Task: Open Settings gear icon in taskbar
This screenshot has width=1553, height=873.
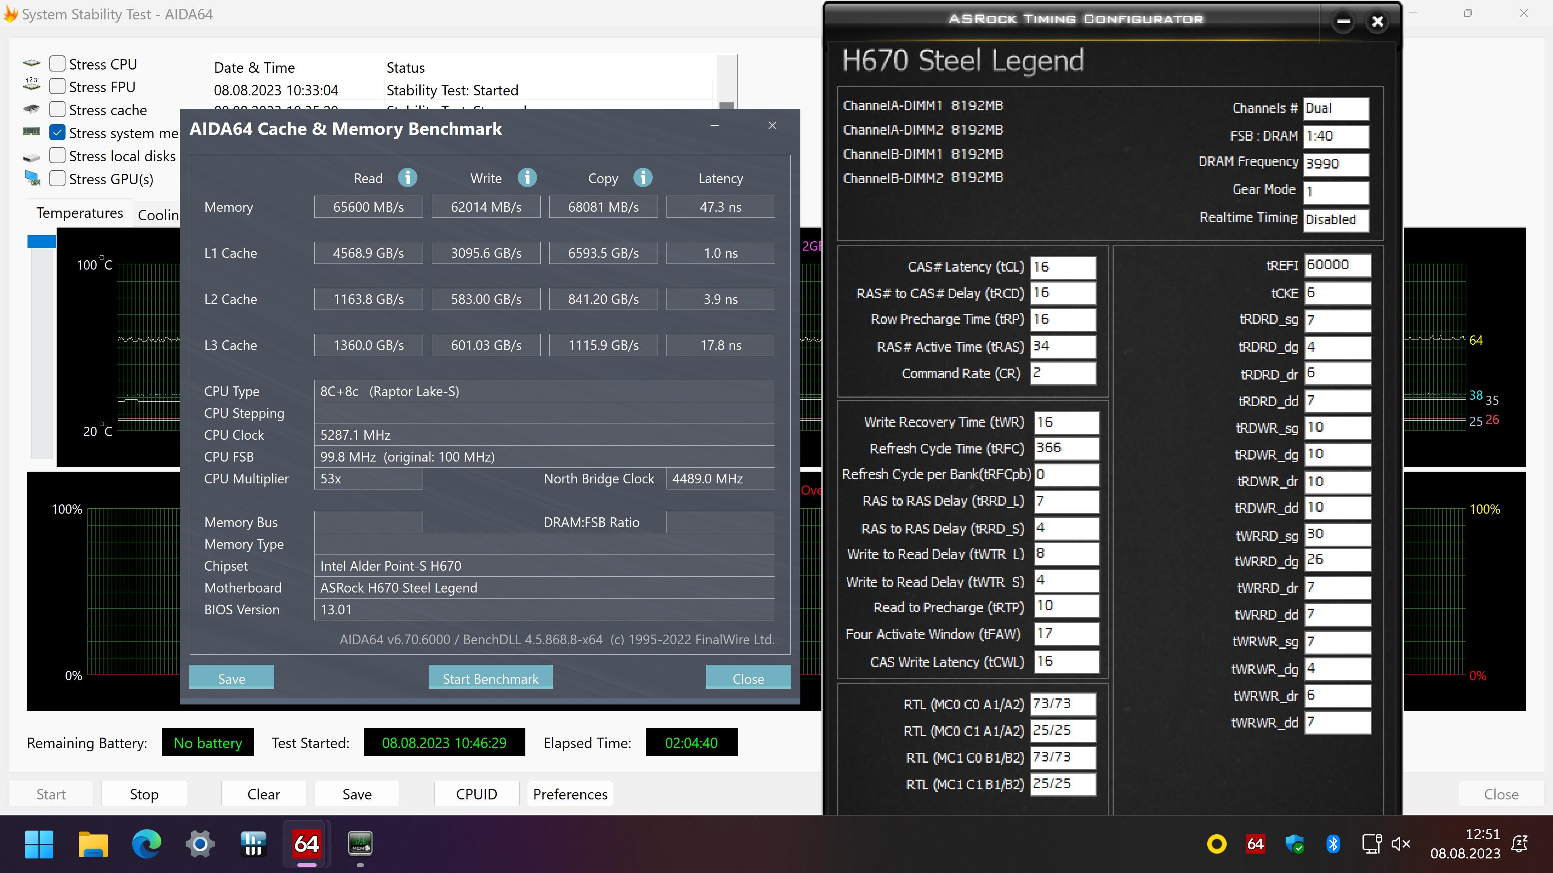Action: (200, 843)
